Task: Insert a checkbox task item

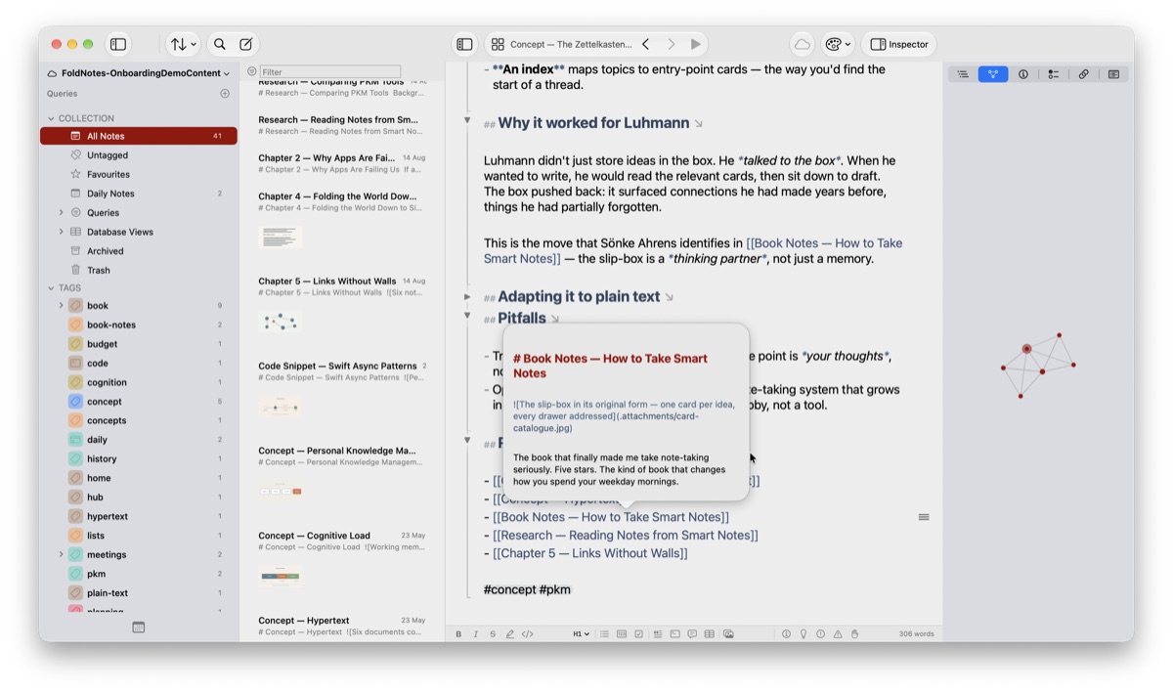Action: point(639,634)
